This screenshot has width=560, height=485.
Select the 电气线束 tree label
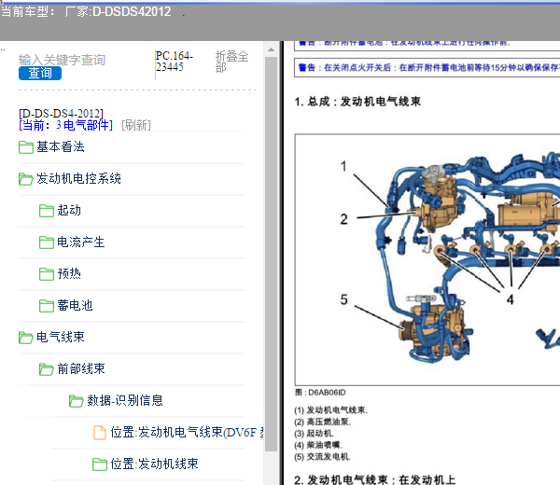pos(61,337)
